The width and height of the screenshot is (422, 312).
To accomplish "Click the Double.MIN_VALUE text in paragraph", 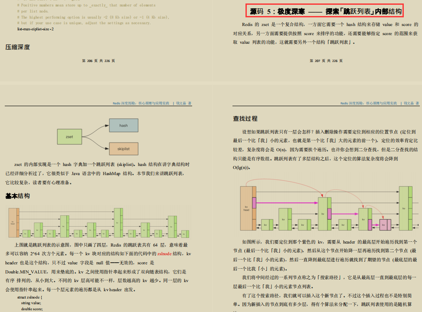I will point(26,272).
